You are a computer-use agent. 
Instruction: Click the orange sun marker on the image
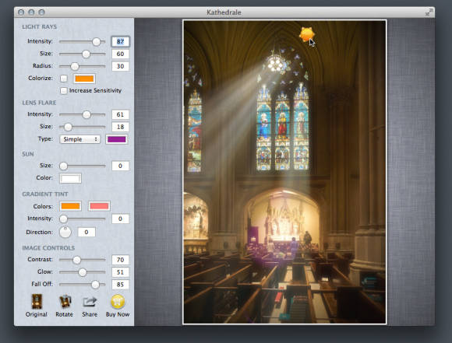click(306, 34)
